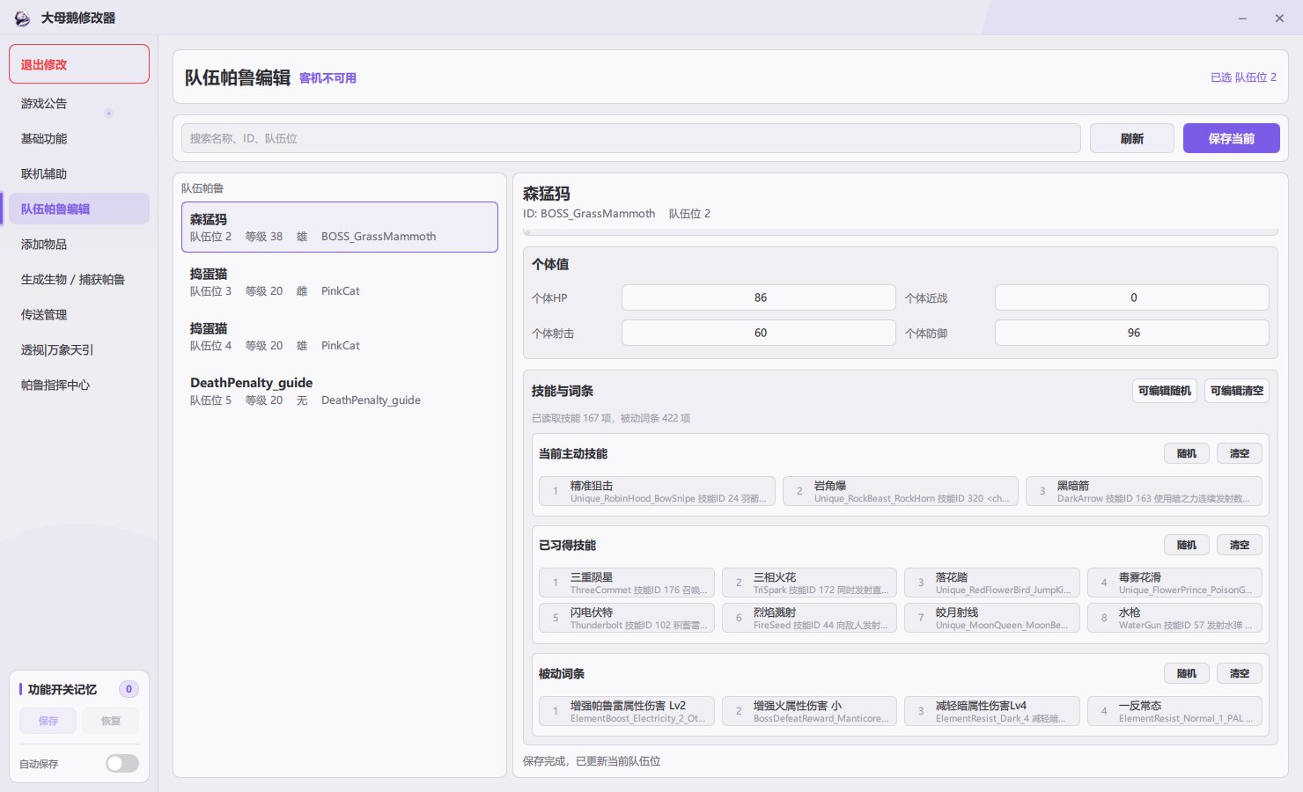Minimize the 大母鹅修改器 window
This screenshot has width=1303, height=792.
(x=1242, y=18)
